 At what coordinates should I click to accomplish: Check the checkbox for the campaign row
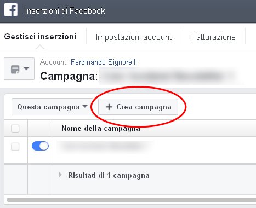click(15, 147)
